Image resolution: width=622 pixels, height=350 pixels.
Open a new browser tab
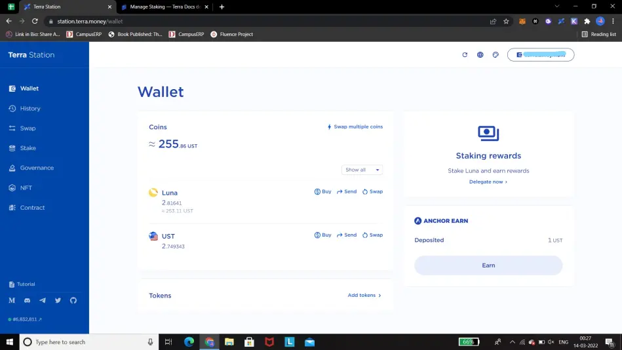pyautogui.click(x=222, y=7)
